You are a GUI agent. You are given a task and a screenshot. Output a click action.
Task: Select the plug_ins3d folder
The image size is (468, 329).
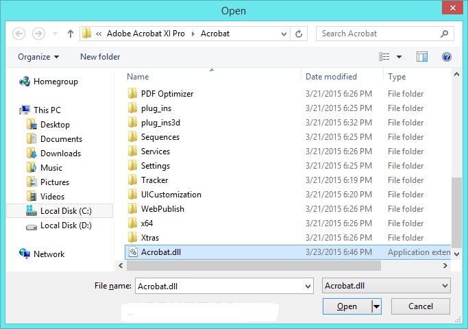(288, 123)
